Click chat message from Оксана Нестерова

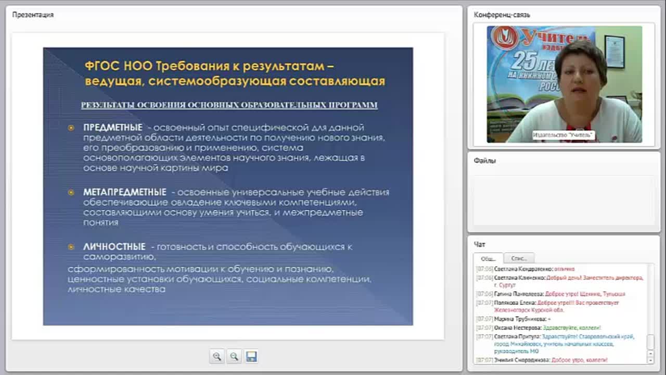tap(539, 328)
